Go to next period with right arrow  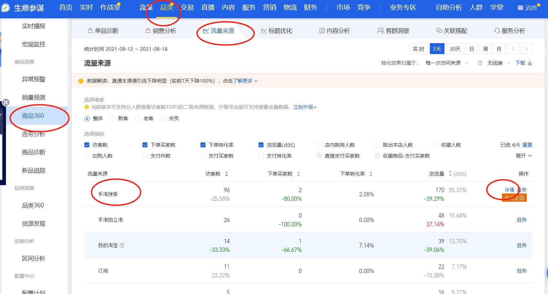[526, 49]
